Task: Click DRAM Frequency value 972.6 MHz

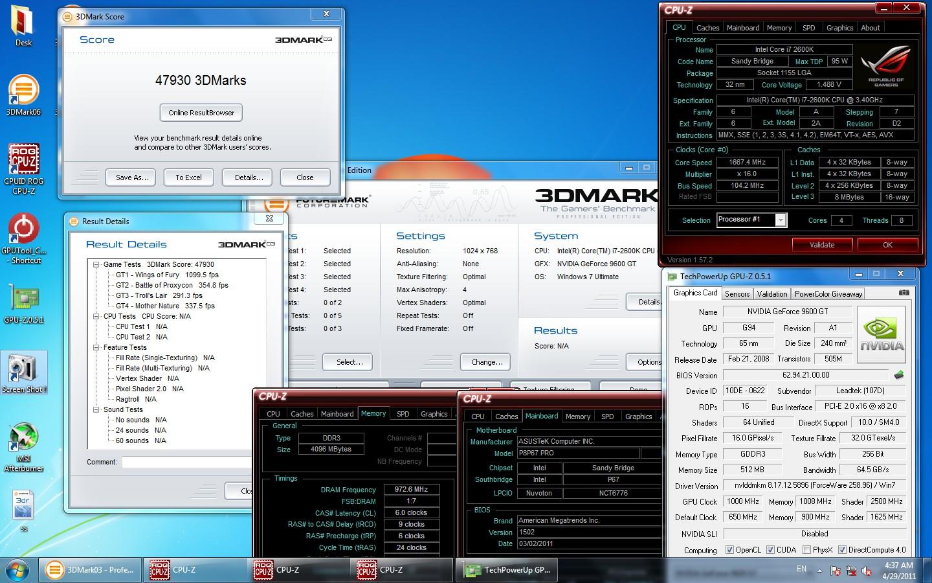Action: pos(412,490)
